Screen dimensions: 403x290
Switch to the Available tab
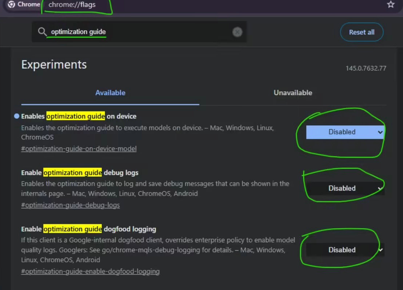[x=110, y=93]
